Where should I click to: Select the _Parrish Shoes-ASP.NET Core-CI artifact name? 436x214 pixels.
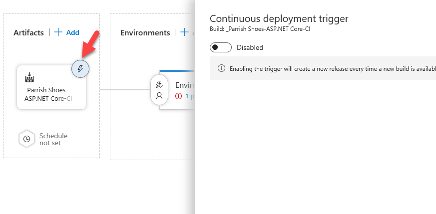pos(48,94)
